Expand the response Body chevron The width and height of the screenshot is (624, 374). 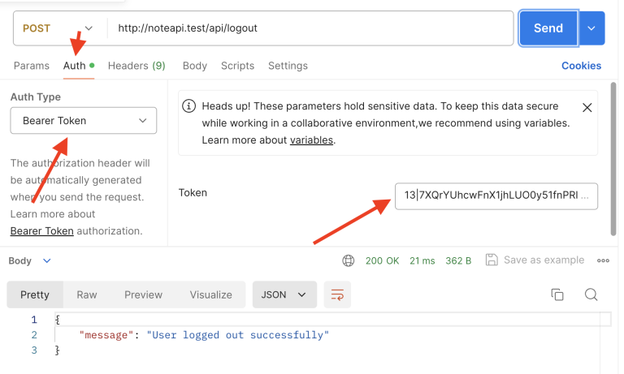(x=46, y=261)
